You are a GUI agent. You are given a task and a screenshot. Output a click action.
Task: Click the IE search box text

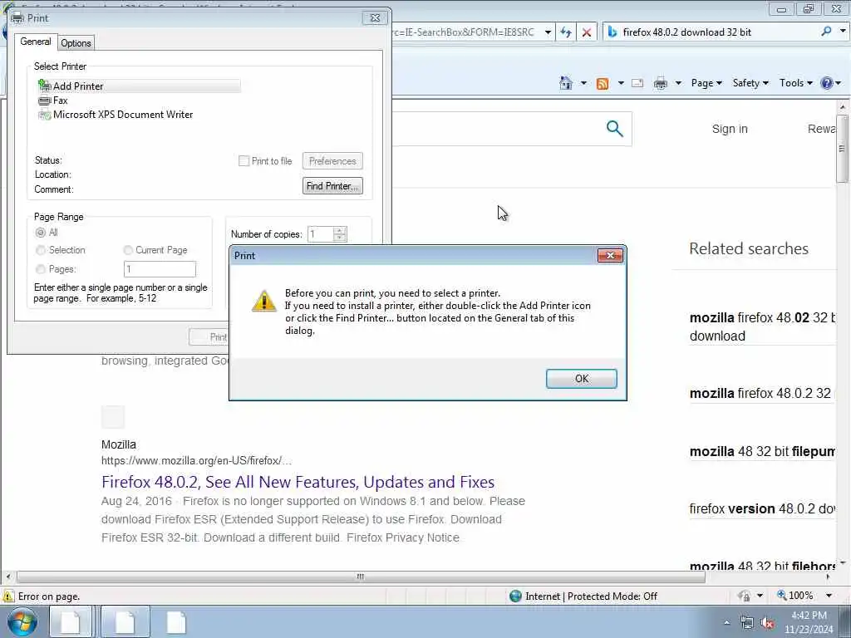(686, 32)
